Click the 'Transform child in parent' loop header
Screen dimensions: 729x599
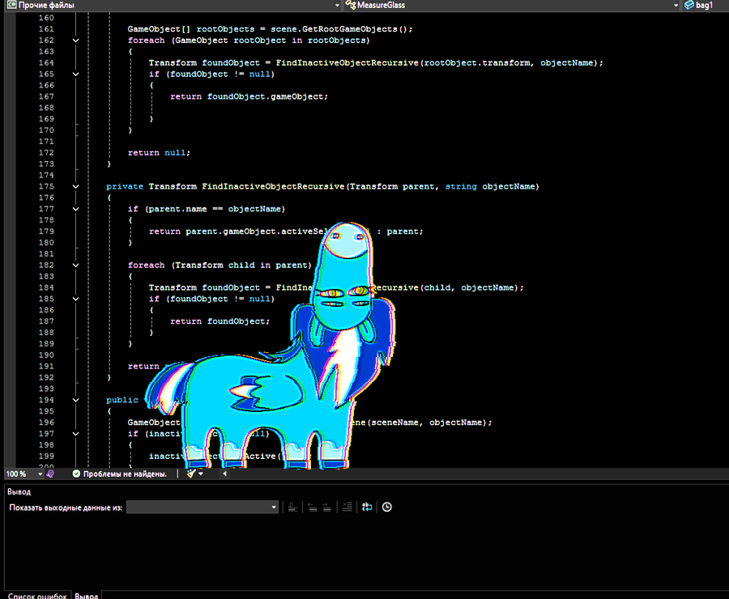[x=241, y=266]
